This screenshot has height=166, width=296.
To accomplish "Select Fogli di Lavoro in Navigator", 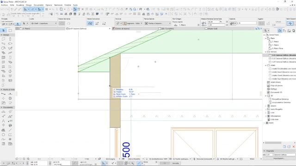I will point(277,86).
